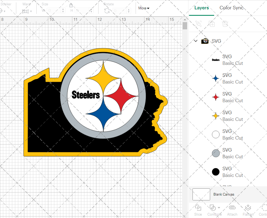Select the Layers tab

pos(202,8)
